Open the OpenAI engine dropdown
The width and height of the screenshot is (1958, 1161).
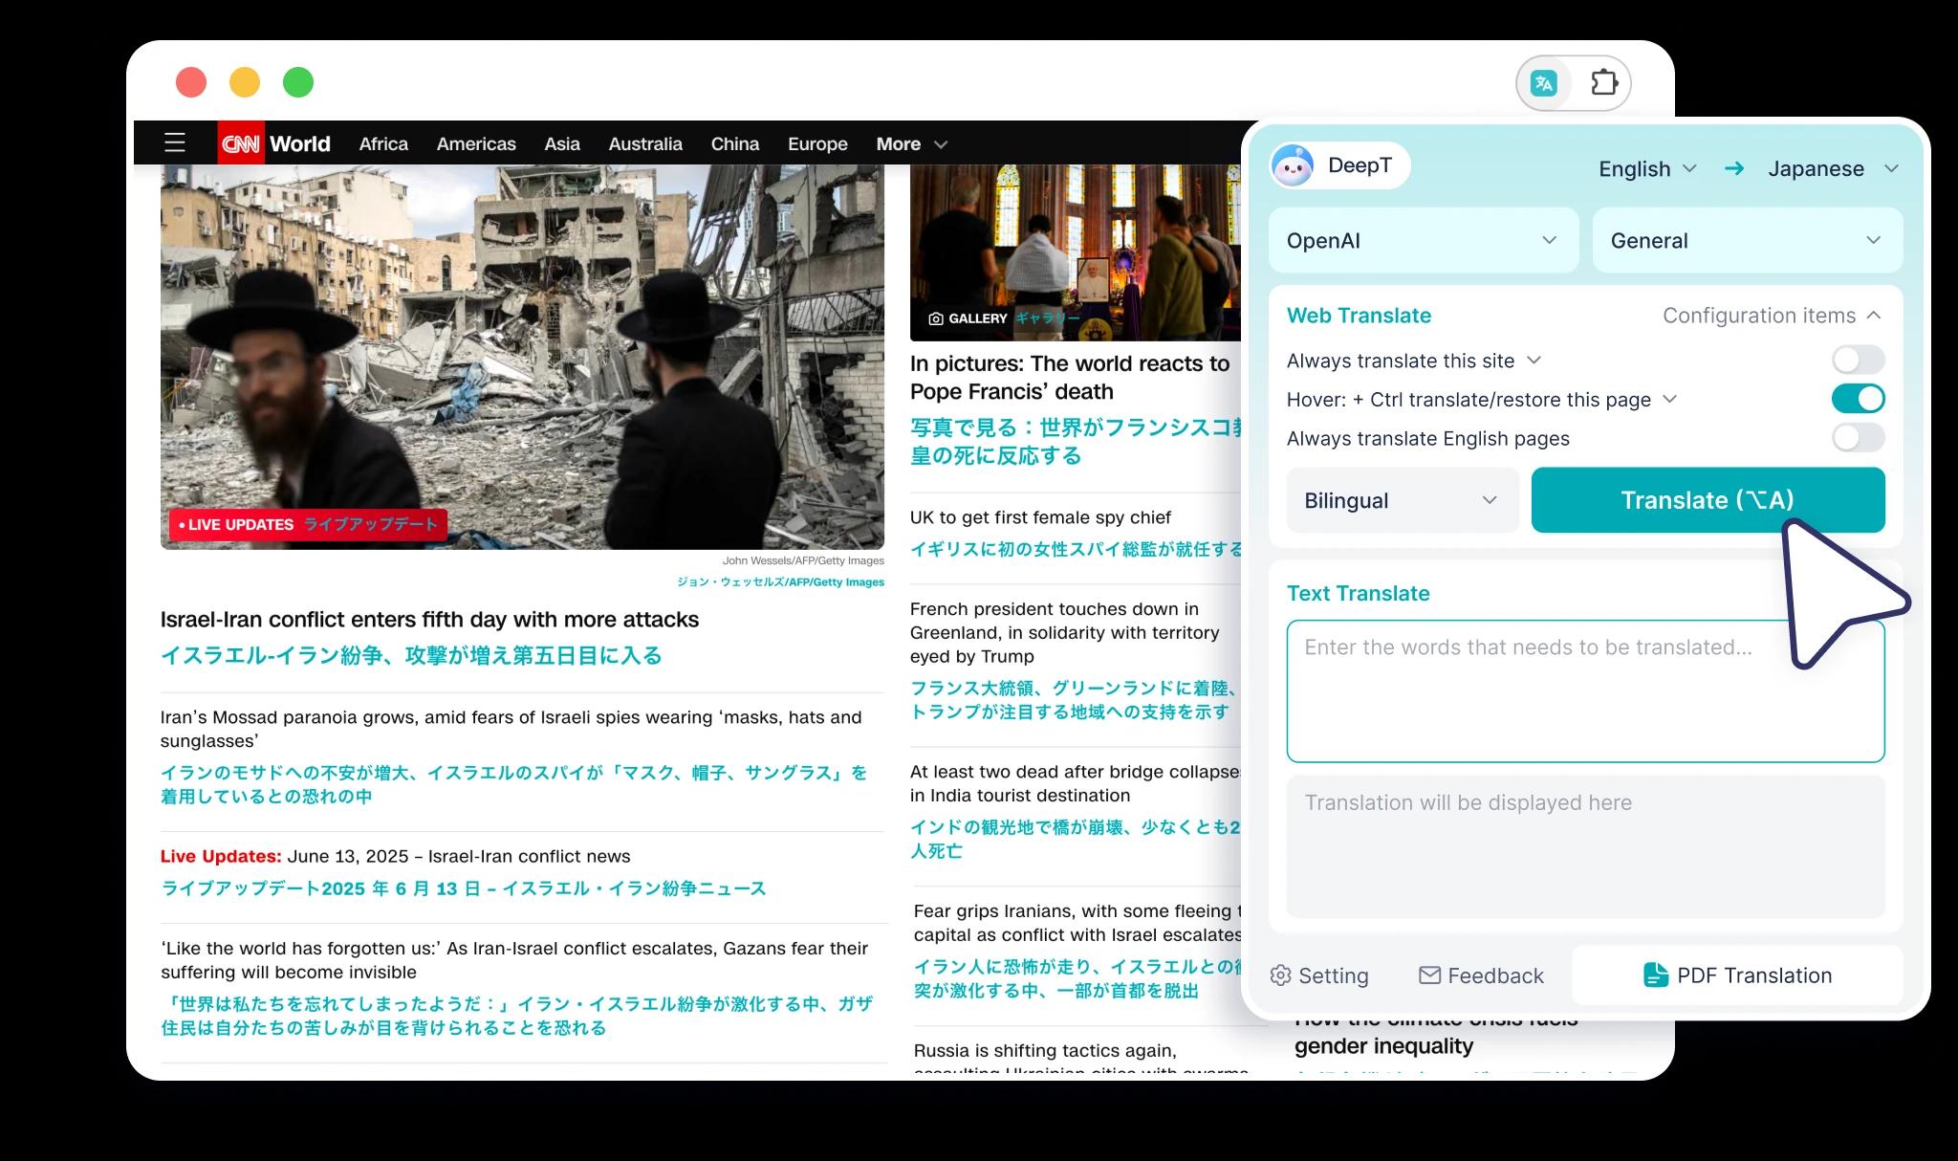coord(1423,241)
